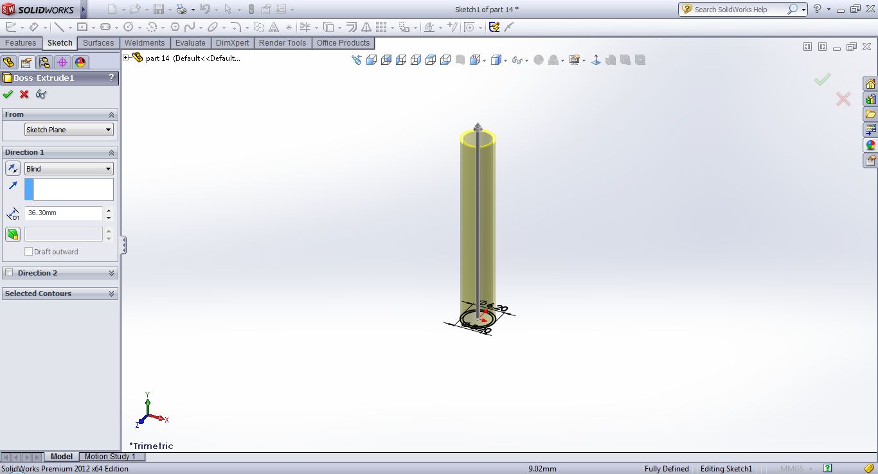Open the Motion Study 1 tab

(110, 457)
